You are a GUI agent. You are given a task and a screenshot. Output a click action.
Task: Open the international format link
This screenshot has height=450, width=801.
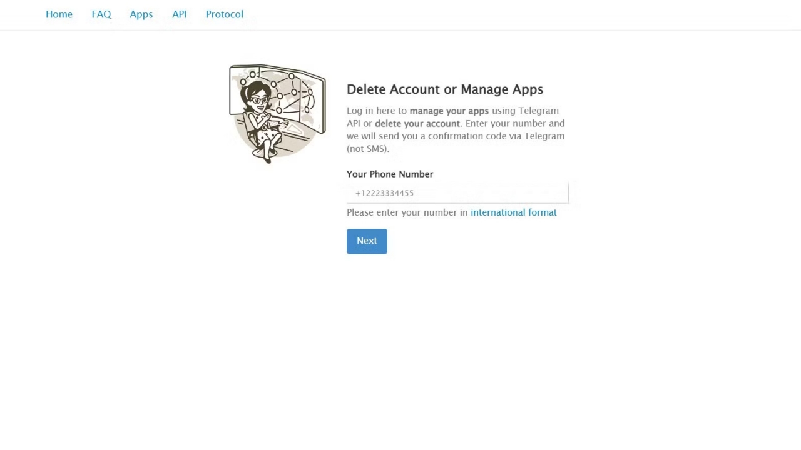tap(513, 212)
